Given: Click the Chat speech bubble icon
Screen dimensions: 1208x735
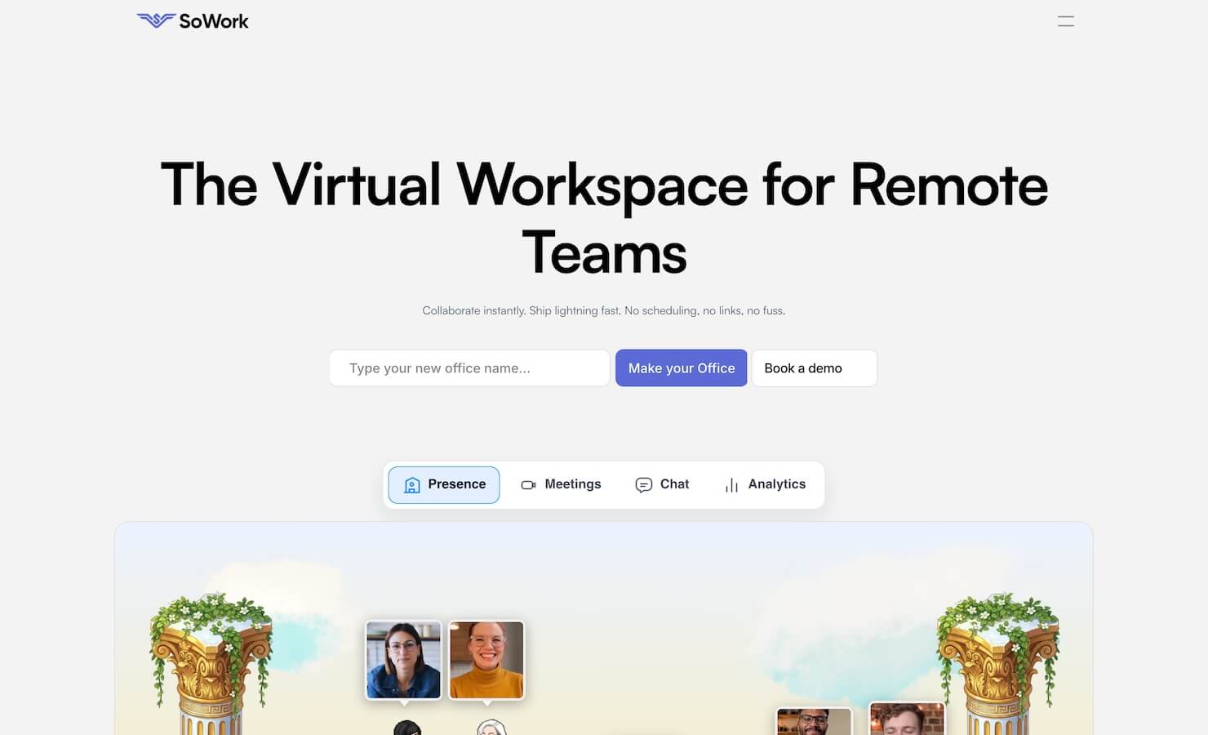Looking at the screenshot, I should [x=643, y=485].
